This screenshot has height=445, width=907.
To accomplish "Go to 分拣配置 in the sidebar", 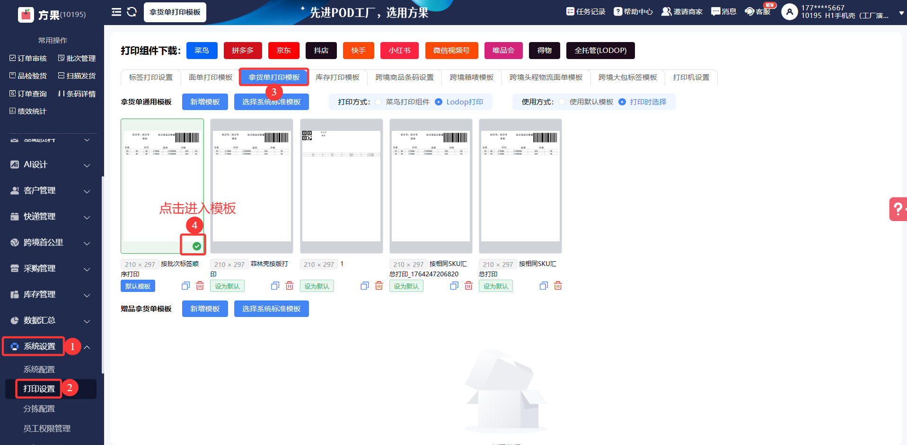I will click(39, 409).
